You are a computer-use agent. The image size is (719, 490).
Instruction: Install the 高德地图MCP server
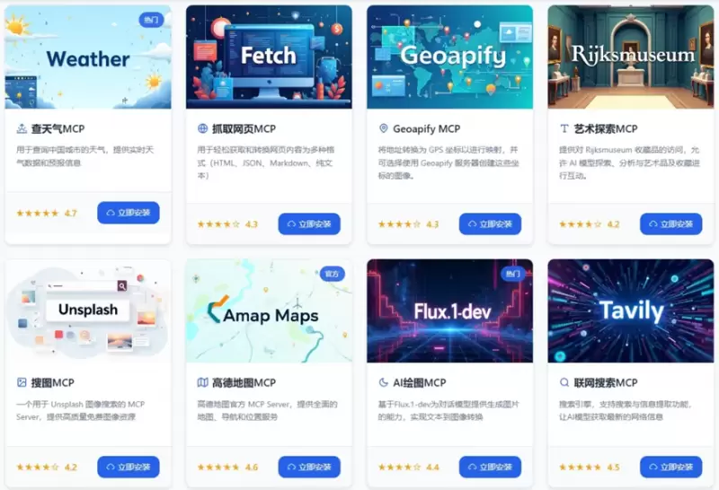coord(309,467)
